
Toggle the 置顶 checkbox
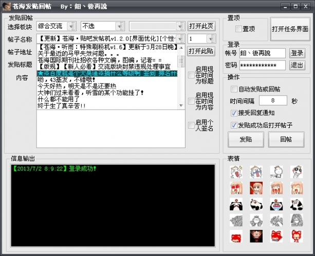click(238, 29)
